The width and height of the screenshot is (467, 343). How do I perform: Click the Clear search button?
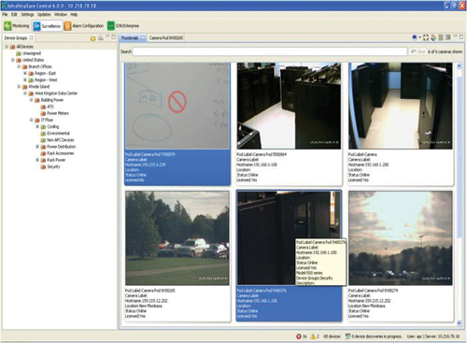click(418, 51)
